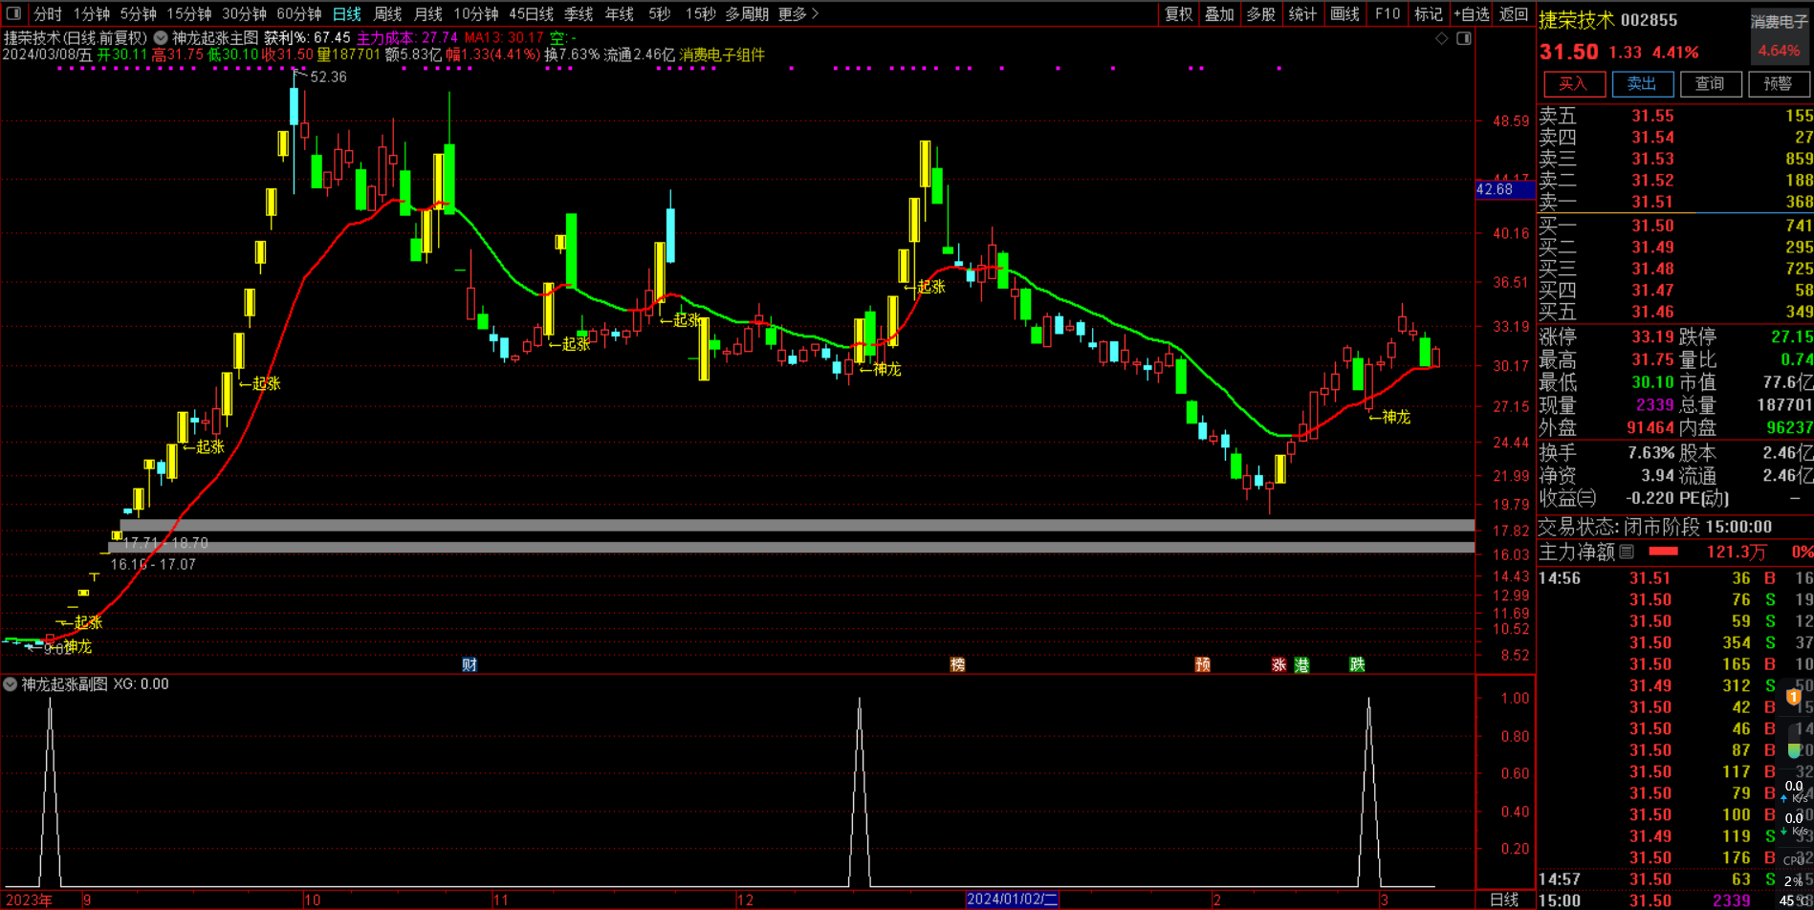The height and width of the screenshot is (910, 1814).
Task: Open 多股 multi-stock view
Action: (1261, 13)
